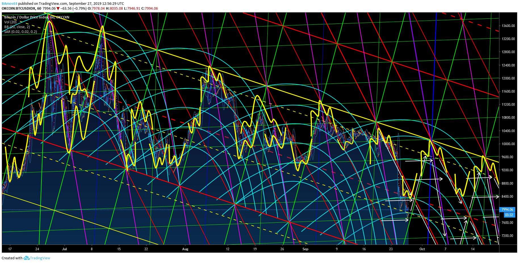Select the Vol (20) indicator label
Screen dimensions: 519x263
(11, 22)
